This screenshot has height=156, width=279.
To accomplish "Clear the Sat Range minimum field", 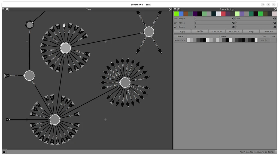I will coord(233,23).
